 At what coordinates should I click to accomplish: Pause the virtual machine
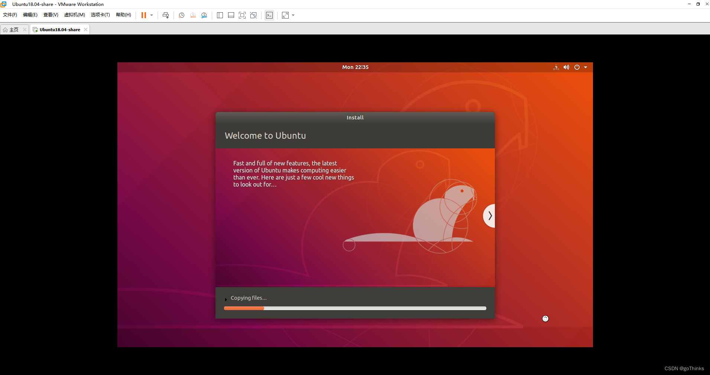coord(144,15)
